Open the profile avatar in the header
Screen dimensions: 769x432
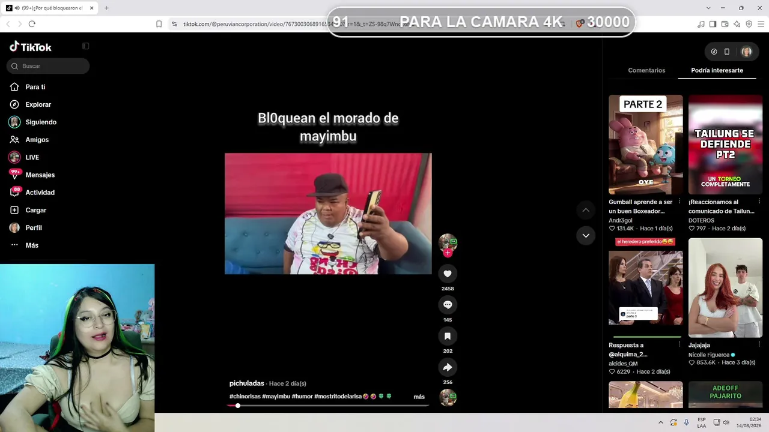pos(746,52)
